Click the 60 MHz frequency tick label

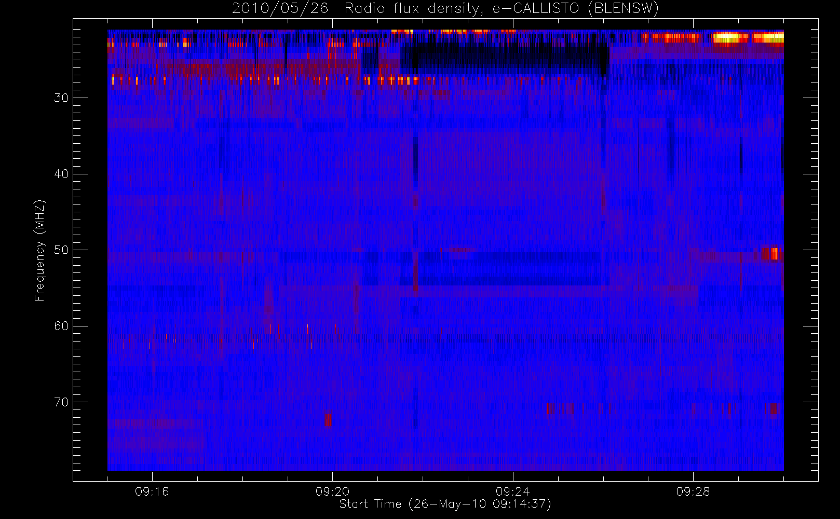61,326
